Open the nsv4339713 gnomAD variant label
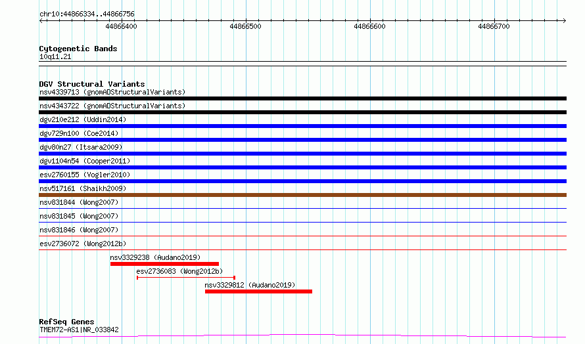The width and height of the screenshot is (585, 344). 112,92
